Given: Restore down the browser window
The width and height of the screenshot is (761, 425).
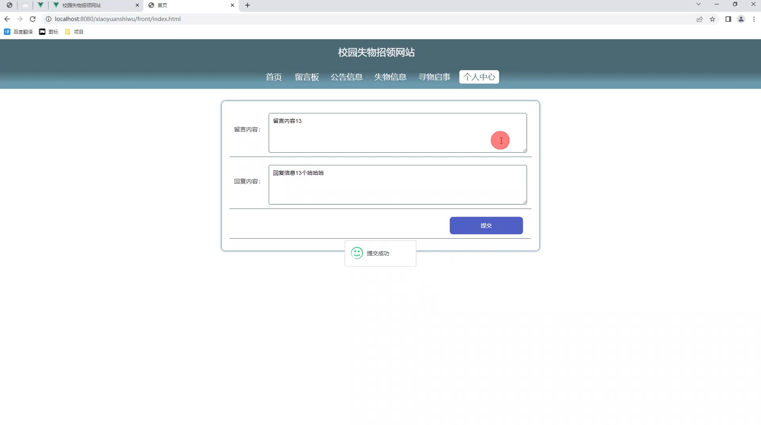Looking at the screenshot, I should [735, 4].
